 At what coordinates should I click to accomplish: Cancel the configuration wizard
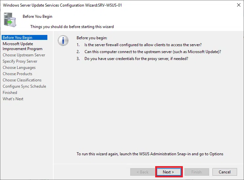224,172
